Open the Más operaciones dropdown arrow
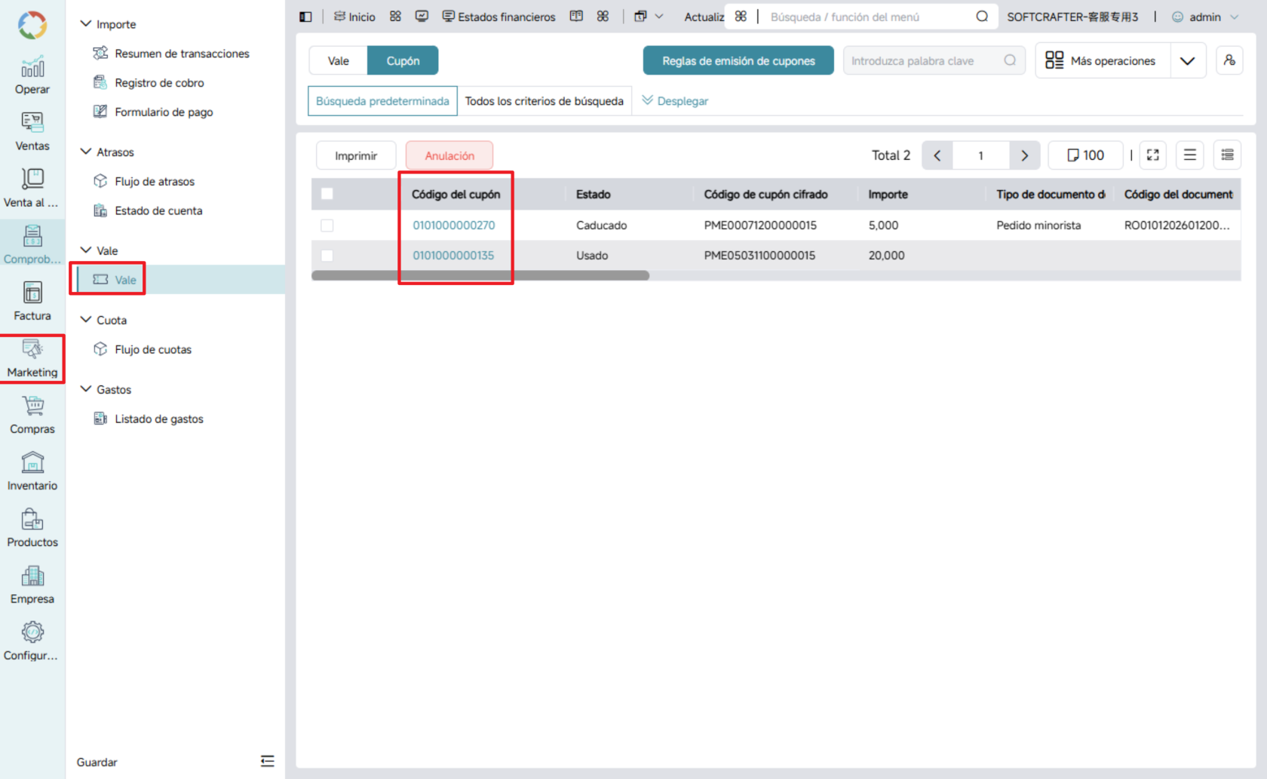 [x=1188, y=61]
